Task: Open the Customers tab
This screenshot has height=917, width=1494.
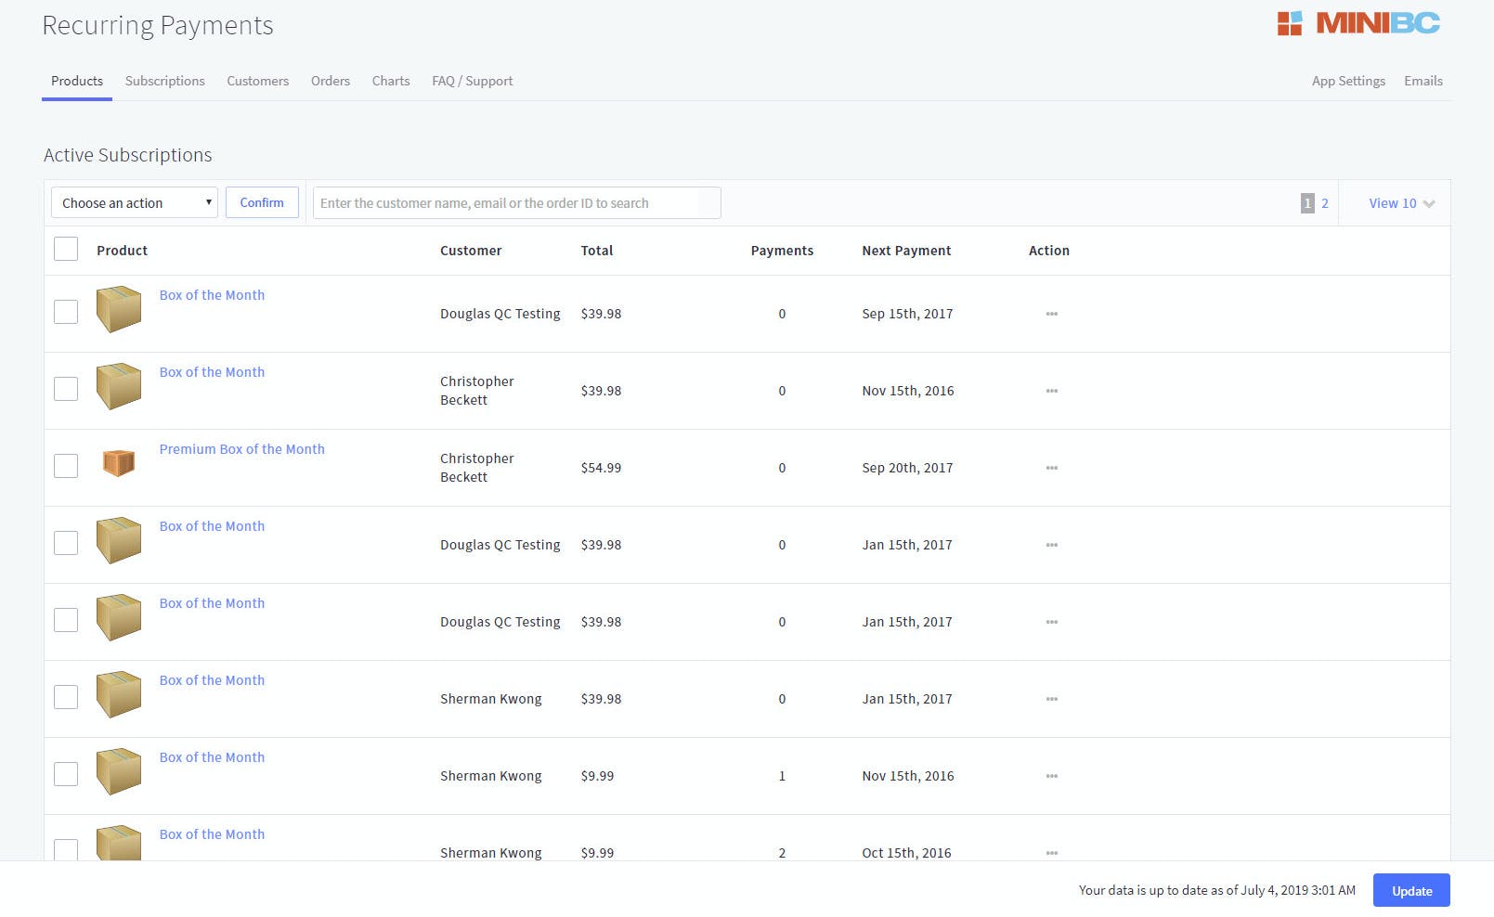Action: coord(258,81)
